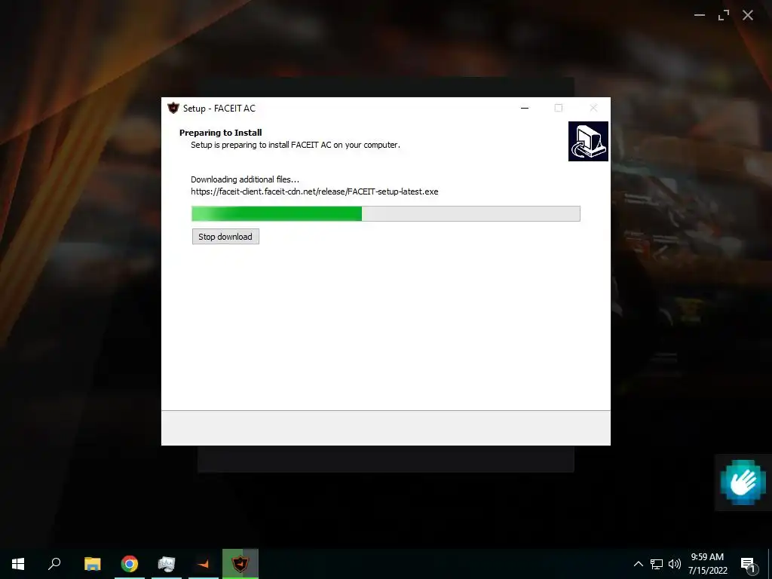Viewport: 772px width, 579px height.
Task: Click the FACEIT setup download URL text
Action: 314,191
